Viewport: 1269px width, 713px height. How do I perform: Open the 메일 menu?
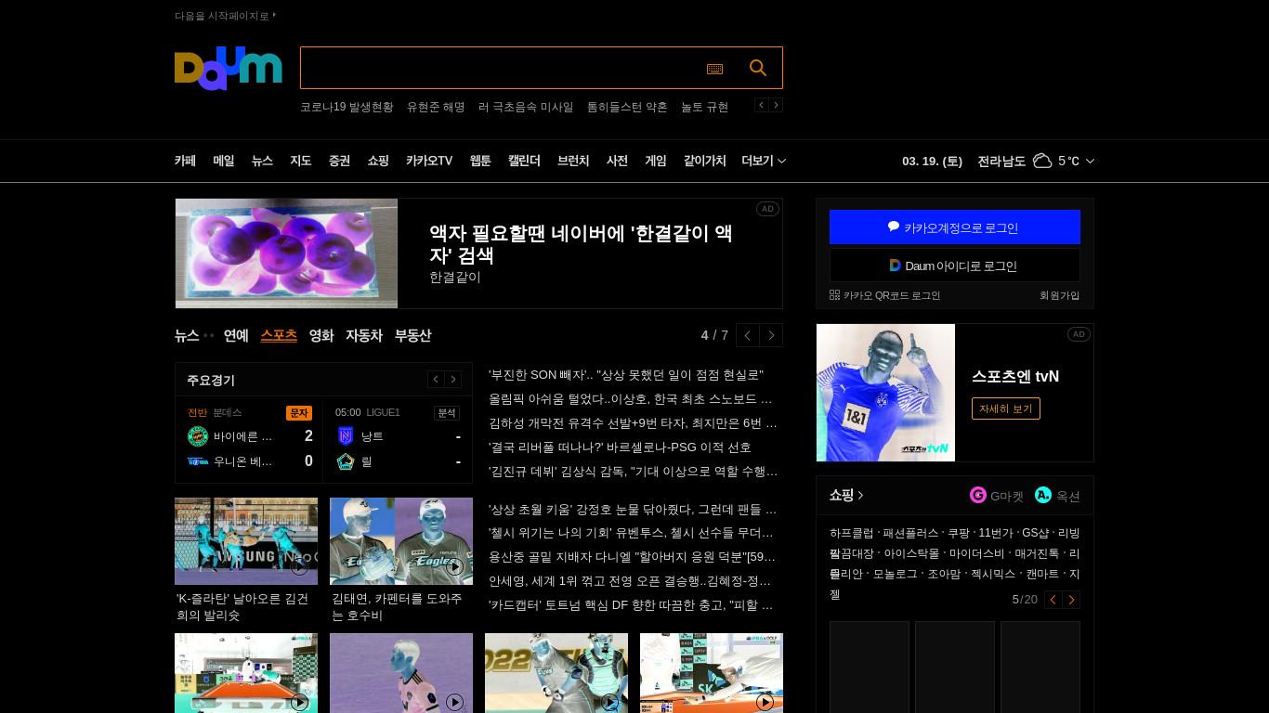(224, 161)
